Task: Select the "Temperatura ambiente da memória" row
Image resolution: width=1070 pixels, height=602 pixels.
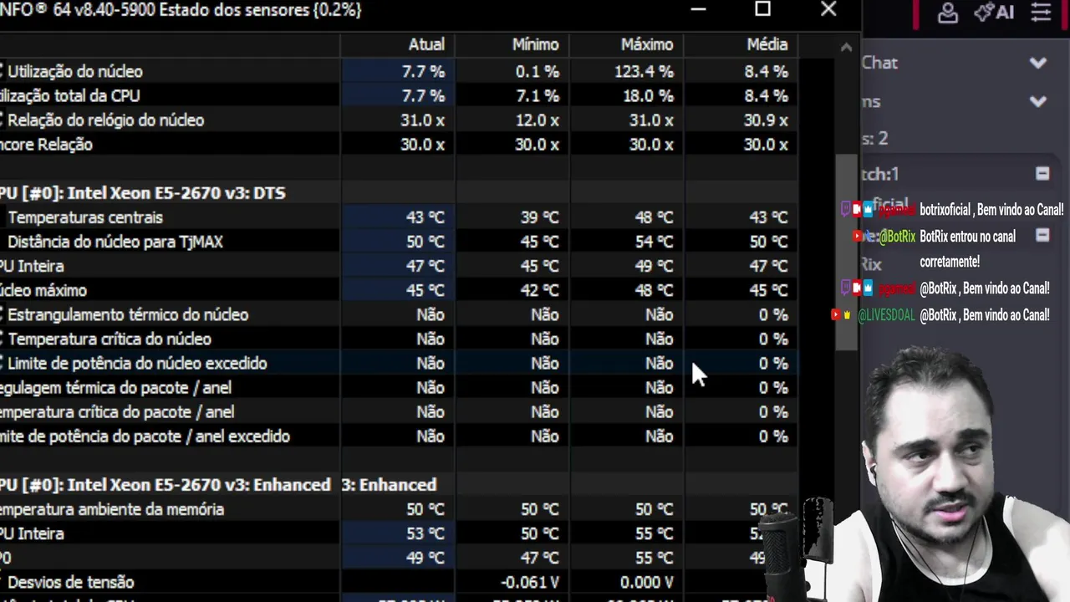Action: [399, 509]
